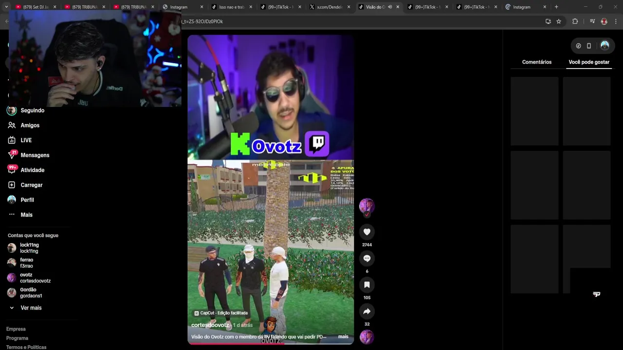Image resolution: width=623 pixels, height=350 pixels.
Task: Open the sound disc avatar below share
Action: pos(366,336)
